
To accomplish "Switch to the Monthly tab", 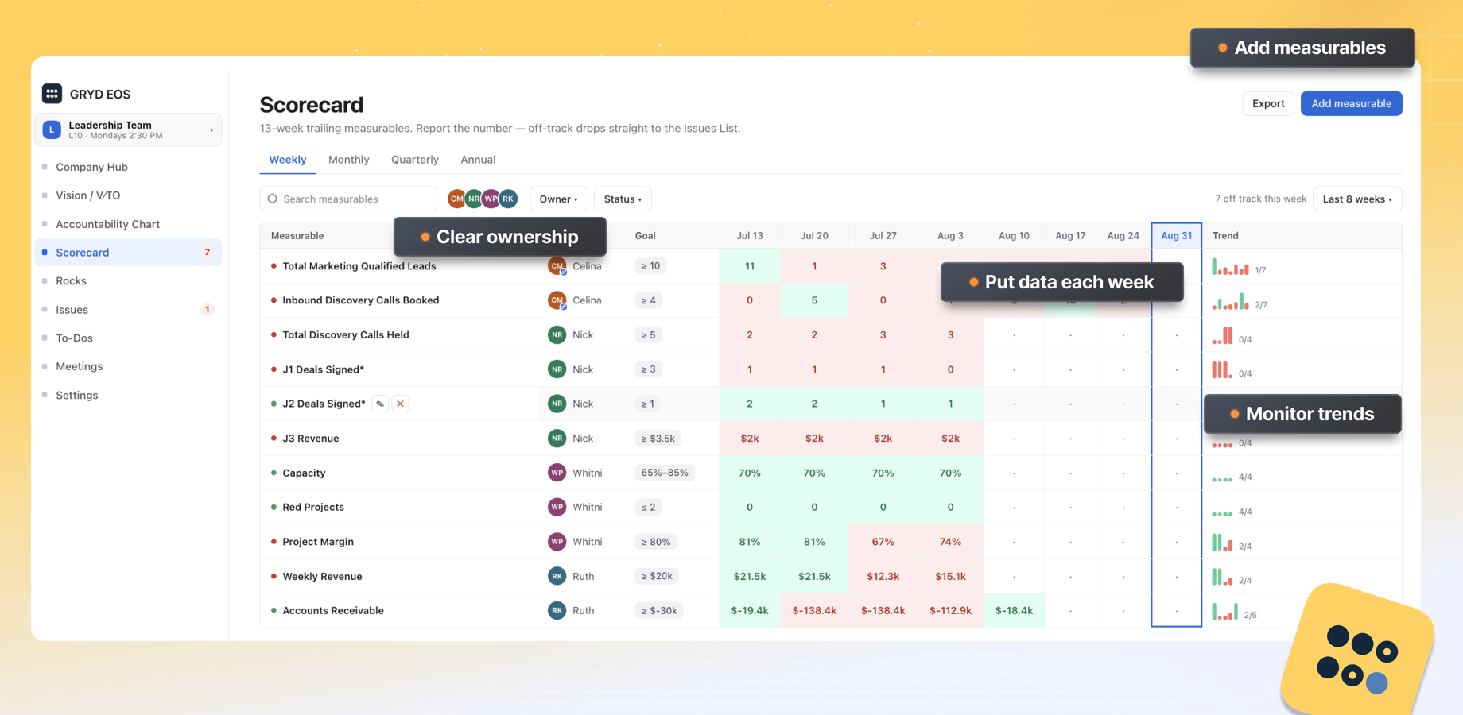I will pos(348,160).
